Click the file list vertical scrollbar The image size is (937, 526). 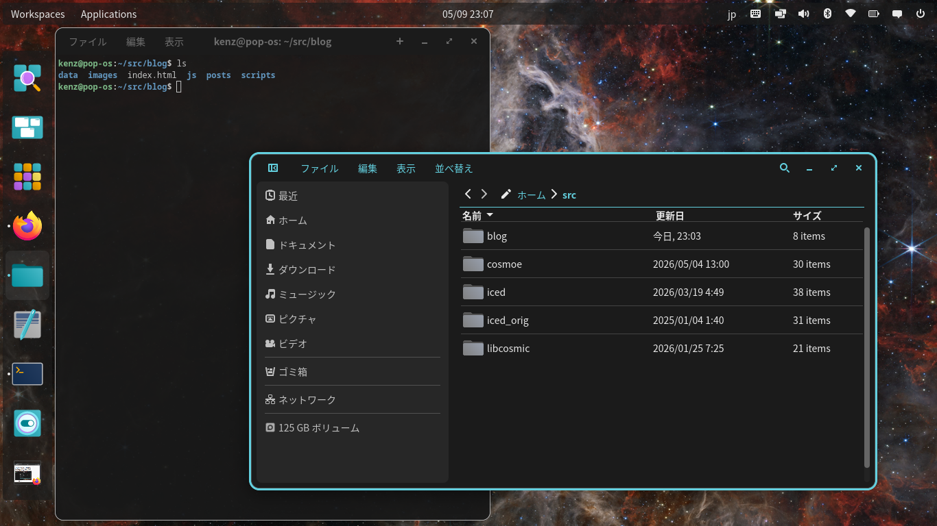tap(866, 347)
